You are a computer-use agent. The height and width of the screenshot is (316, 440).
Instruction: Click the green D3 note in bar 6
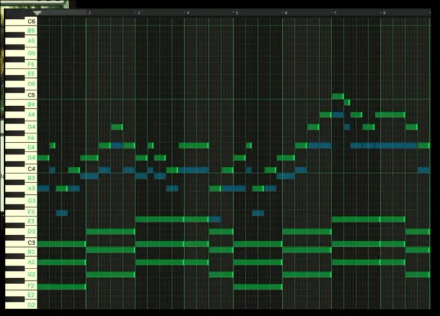[x=307, y=231]
